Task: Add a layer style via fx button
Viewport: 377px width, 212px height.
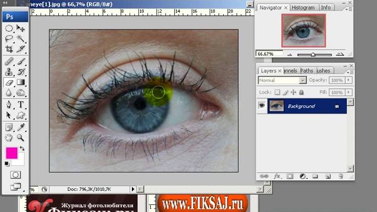Action: pos(277,177)
